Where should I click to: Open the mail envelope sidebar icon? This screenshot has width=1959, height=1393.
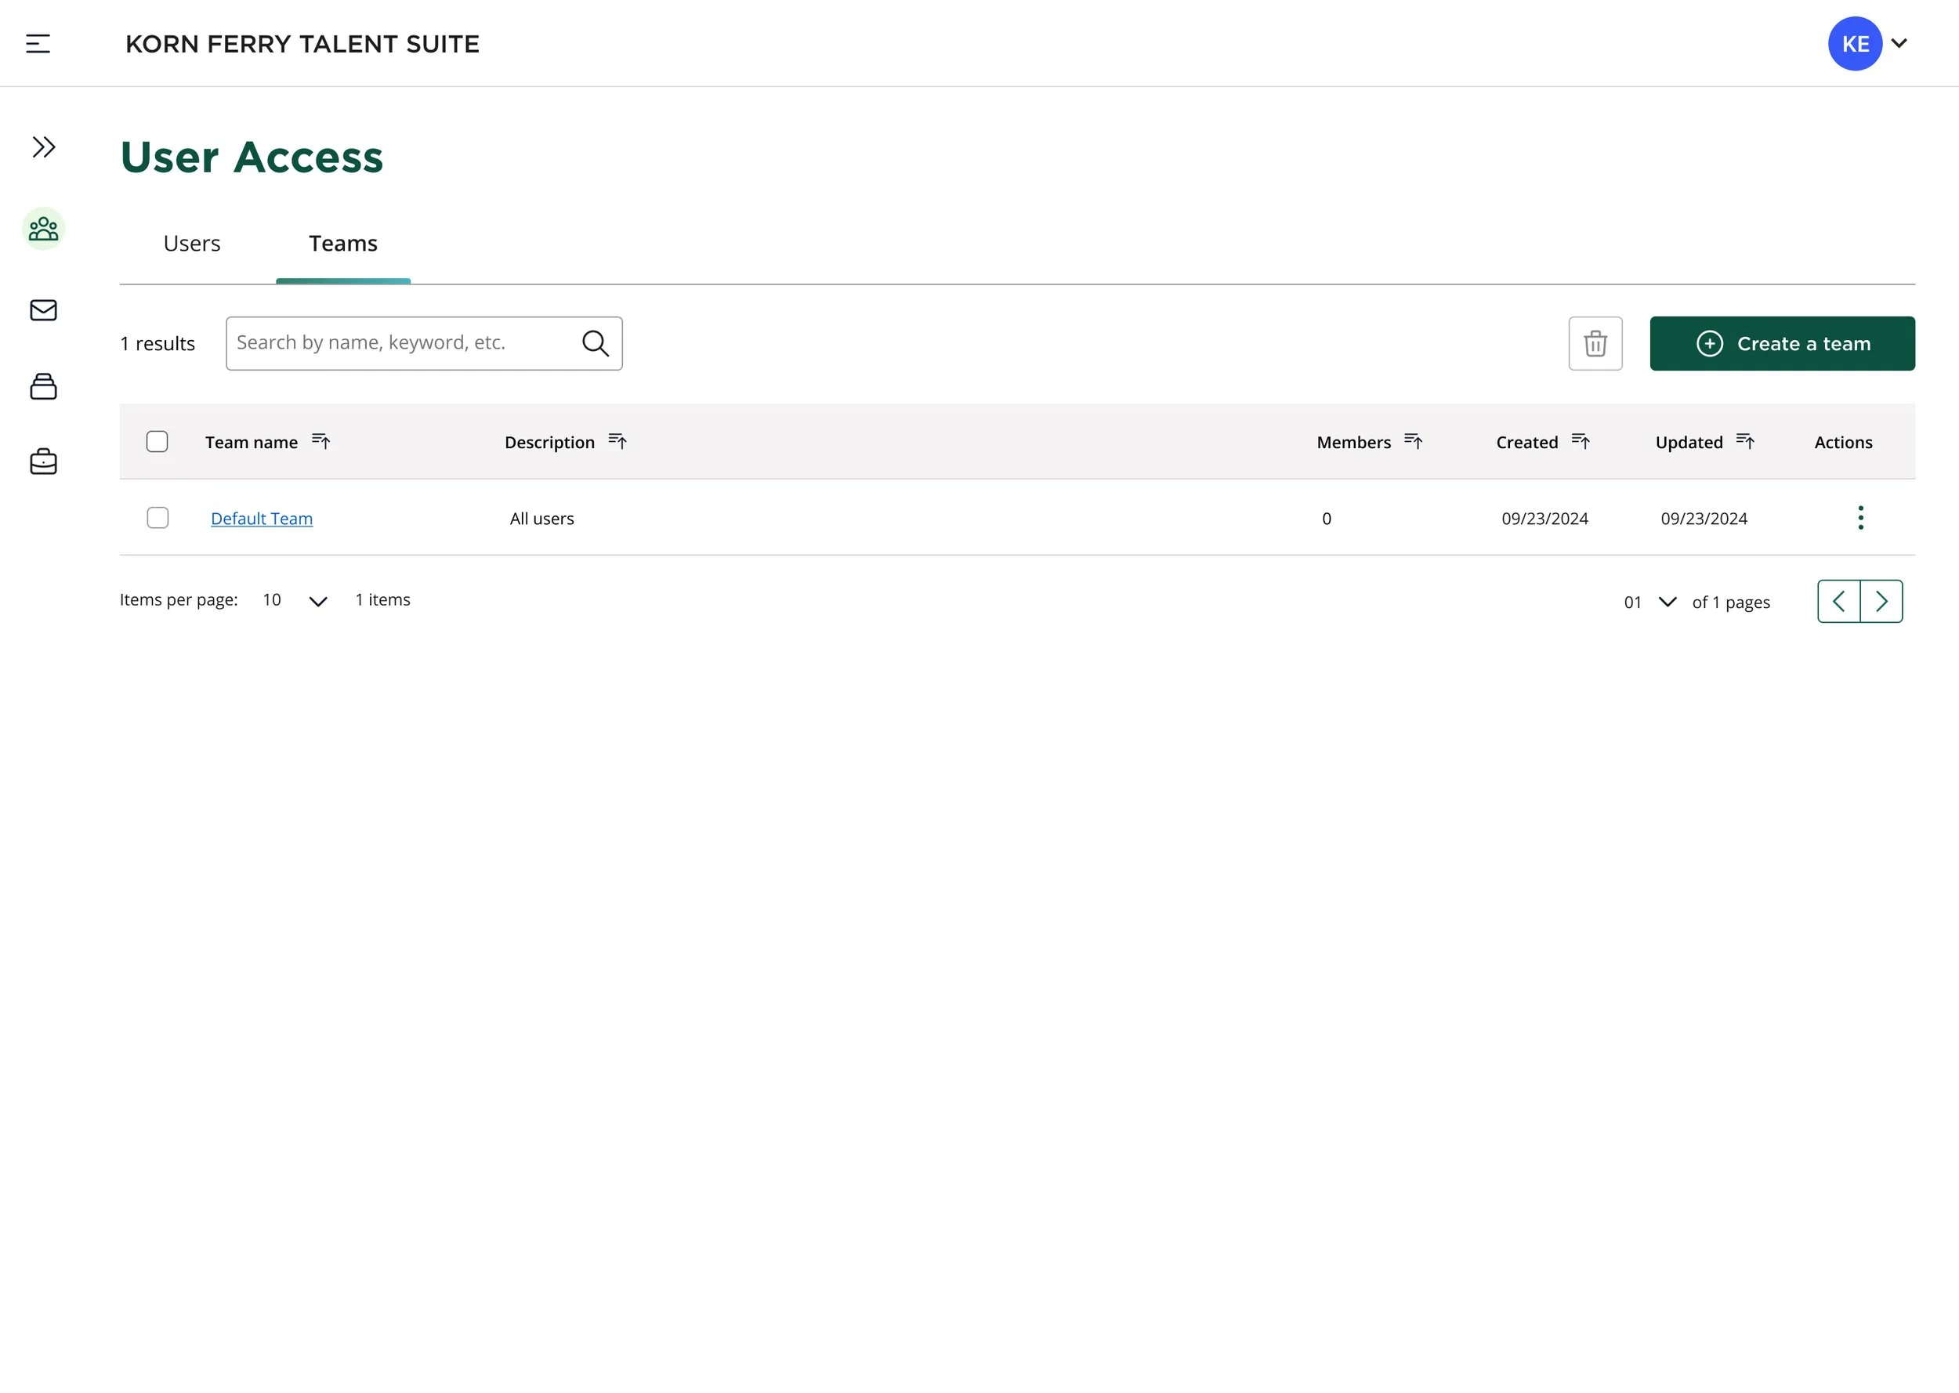pyautogui.click(x=44, y=309)
